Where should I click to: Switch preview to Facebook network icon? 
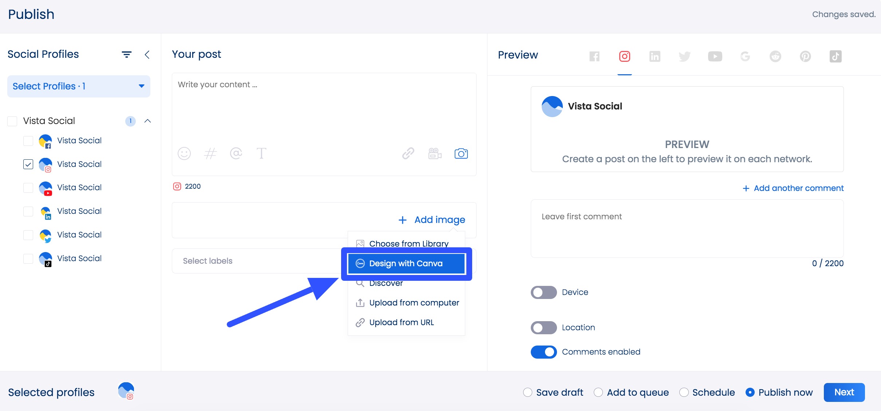(x=594, y=56)
